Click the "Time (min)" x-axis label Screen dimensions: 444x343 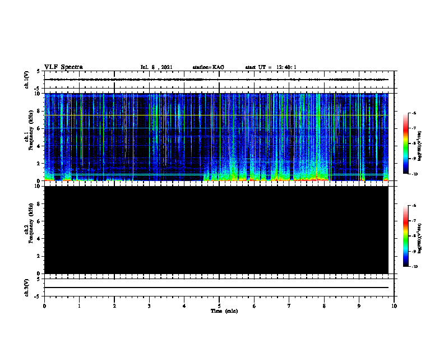(224, 311)
